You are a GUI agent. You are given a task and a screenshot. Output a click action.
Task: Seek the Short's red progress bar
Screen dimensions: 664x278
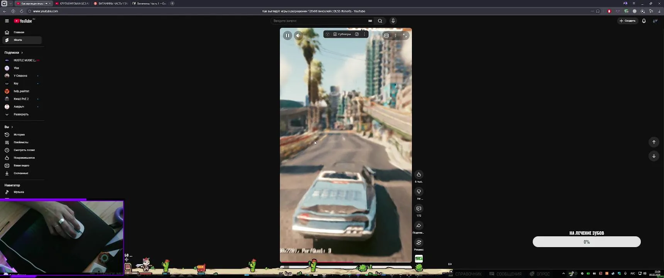point(346,262)
